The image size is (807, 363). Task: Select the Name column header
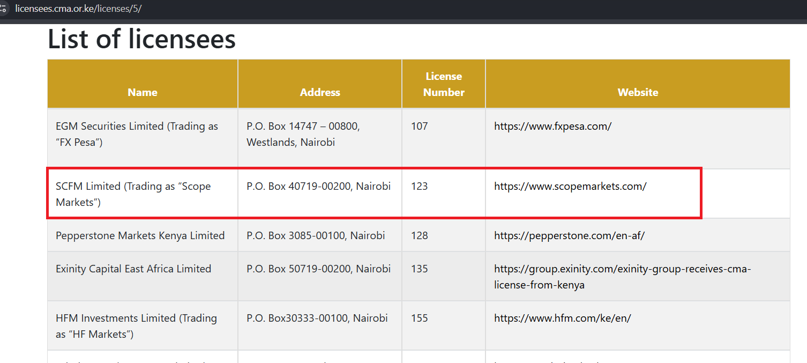[x=143, y=92]
